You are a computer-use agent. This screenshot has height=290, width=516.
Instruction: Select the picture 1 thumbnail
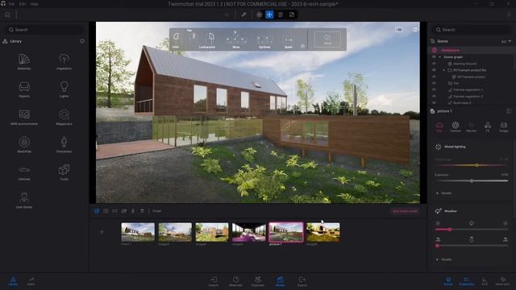point(285,232)
